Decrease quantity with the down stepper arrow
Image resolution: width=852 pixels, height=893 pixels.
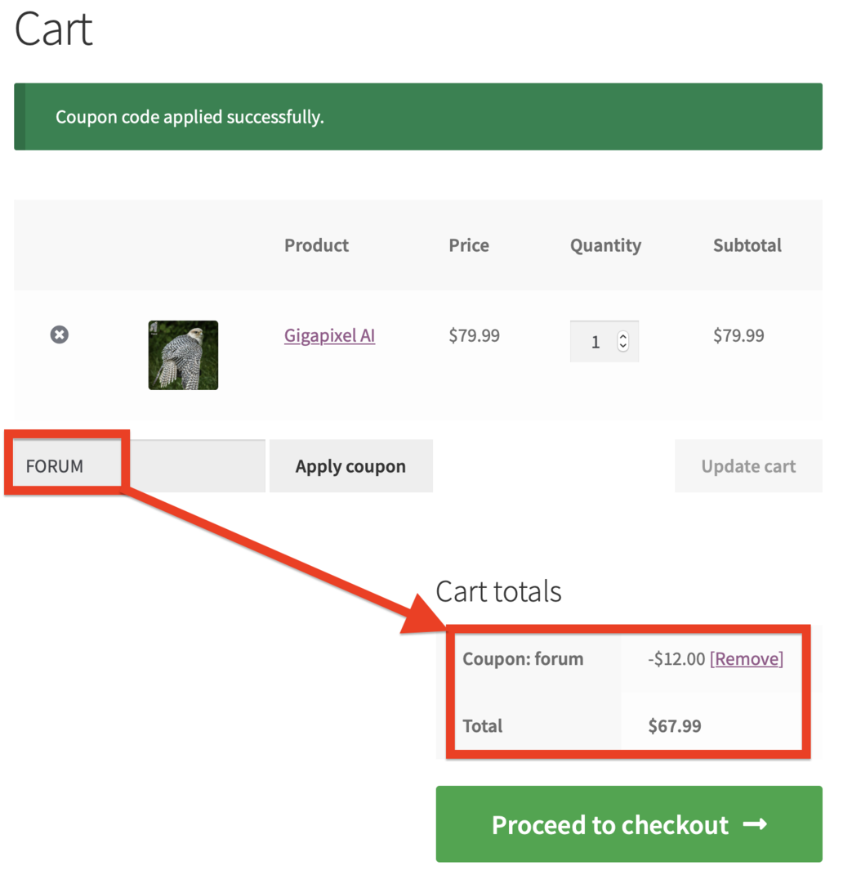[623, 347]
